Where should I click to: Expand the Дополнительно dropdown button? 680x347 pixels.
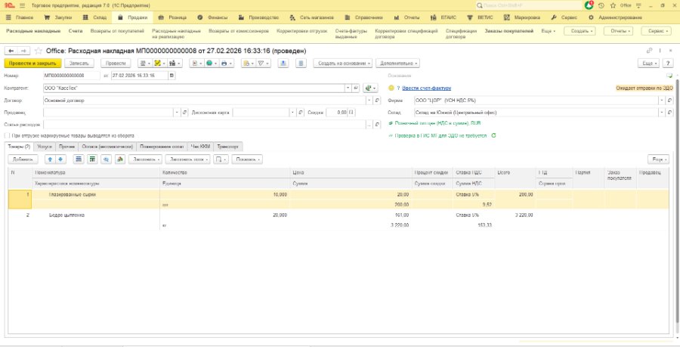click(x=398, y=64)
